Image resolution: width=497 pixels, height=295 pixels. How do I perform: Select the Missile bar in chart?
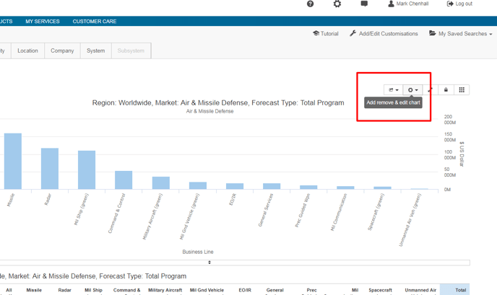[13, 161]
